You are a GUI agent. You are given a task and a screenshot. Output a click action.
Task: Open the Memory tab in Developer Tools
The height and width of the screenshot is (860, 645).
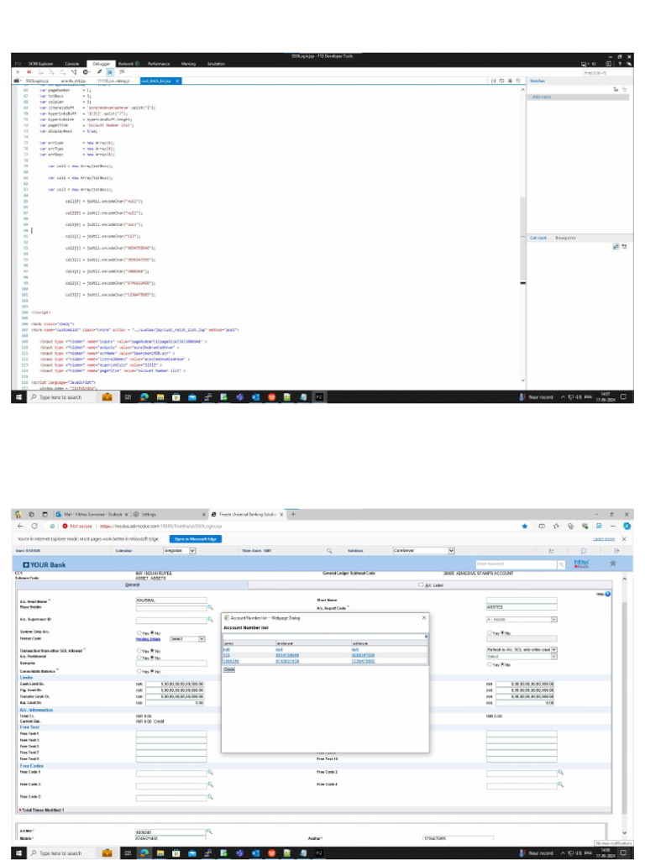[188, 64]
